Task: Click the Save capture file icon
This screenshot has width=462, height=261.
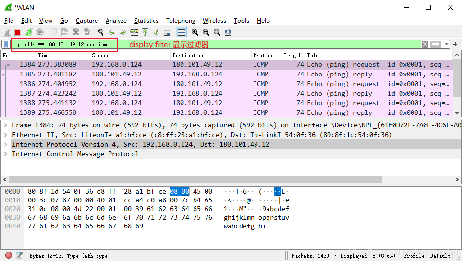Action: point(64,32)
